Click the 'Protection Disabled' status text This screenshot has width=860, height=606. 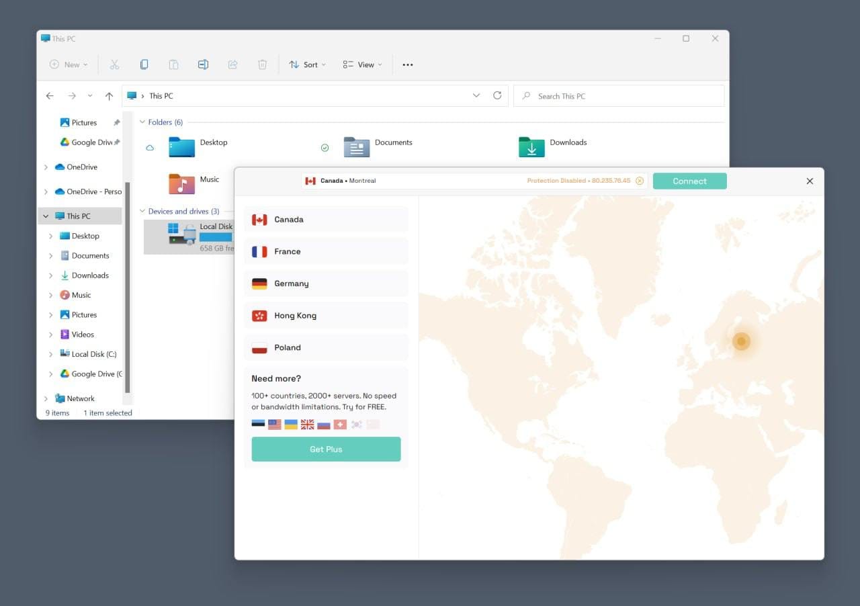[557, 181]
